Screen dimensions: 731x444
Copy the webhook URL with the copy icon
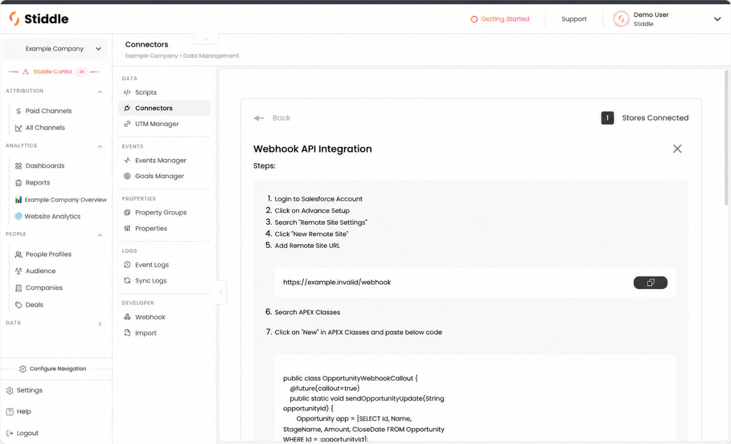pyautogui.click(x=650, y=283)
